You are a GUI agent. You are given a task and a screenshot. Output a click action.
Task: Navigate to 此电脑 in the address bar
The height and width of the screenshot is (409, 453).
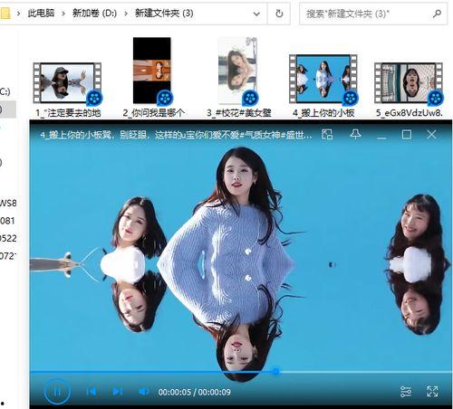pyautogui.click(x=41, y=13)
